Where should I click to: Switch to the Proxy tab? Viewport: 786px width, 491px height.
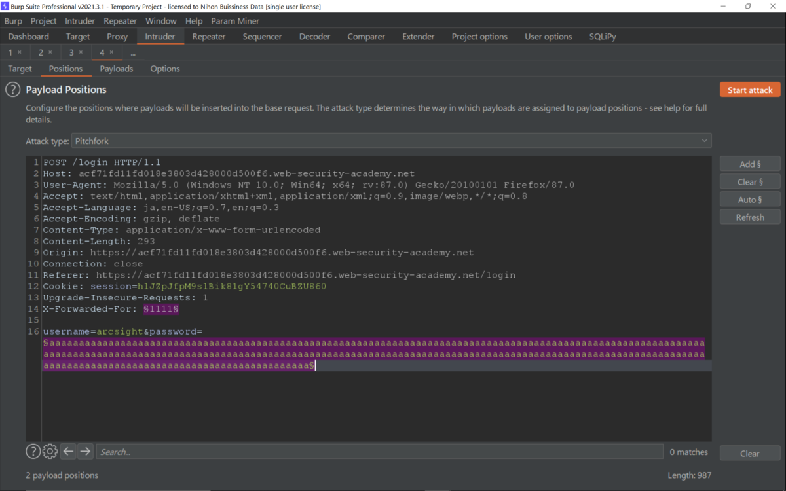click(x=117, y=37)
